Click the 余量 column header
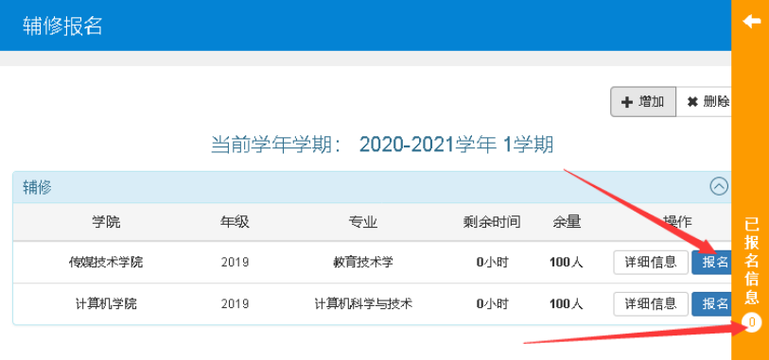The width and height of the screenshot is (769, 360). pyautogui.click(x=567, y=222)
